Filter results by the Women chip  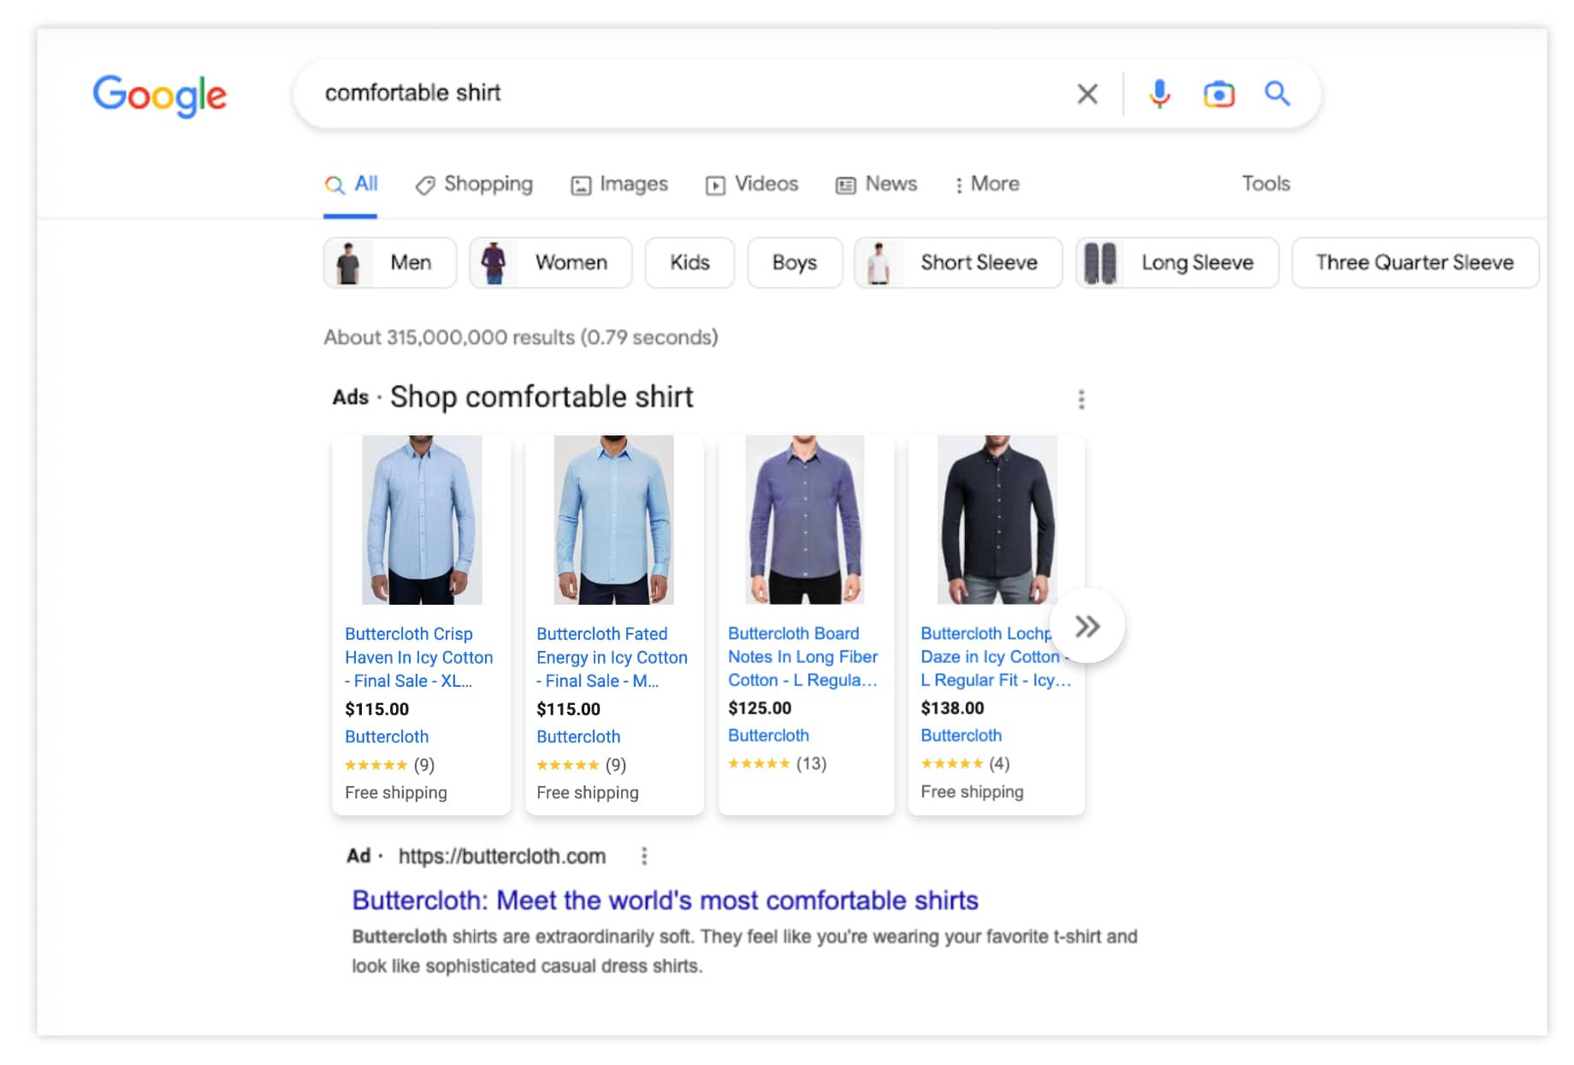tap(551, 263)
